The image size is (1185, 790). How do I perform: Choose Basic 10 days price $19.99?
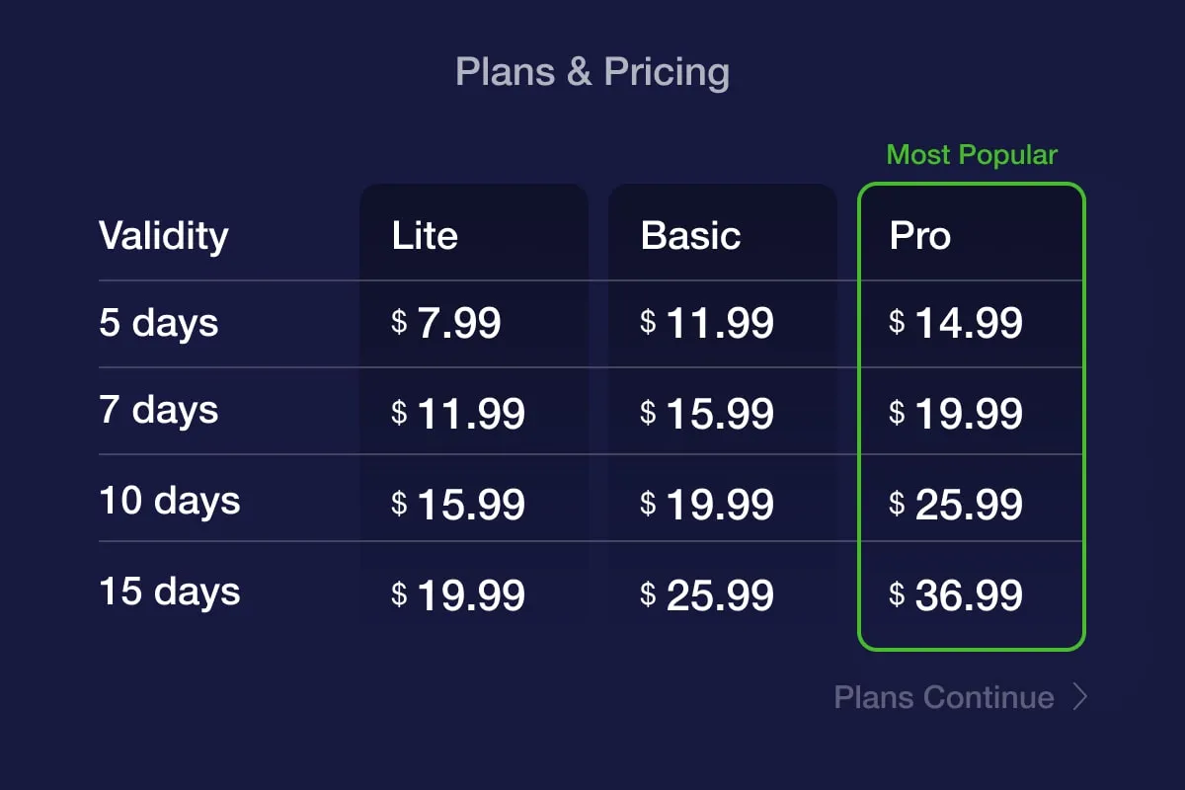707,505
